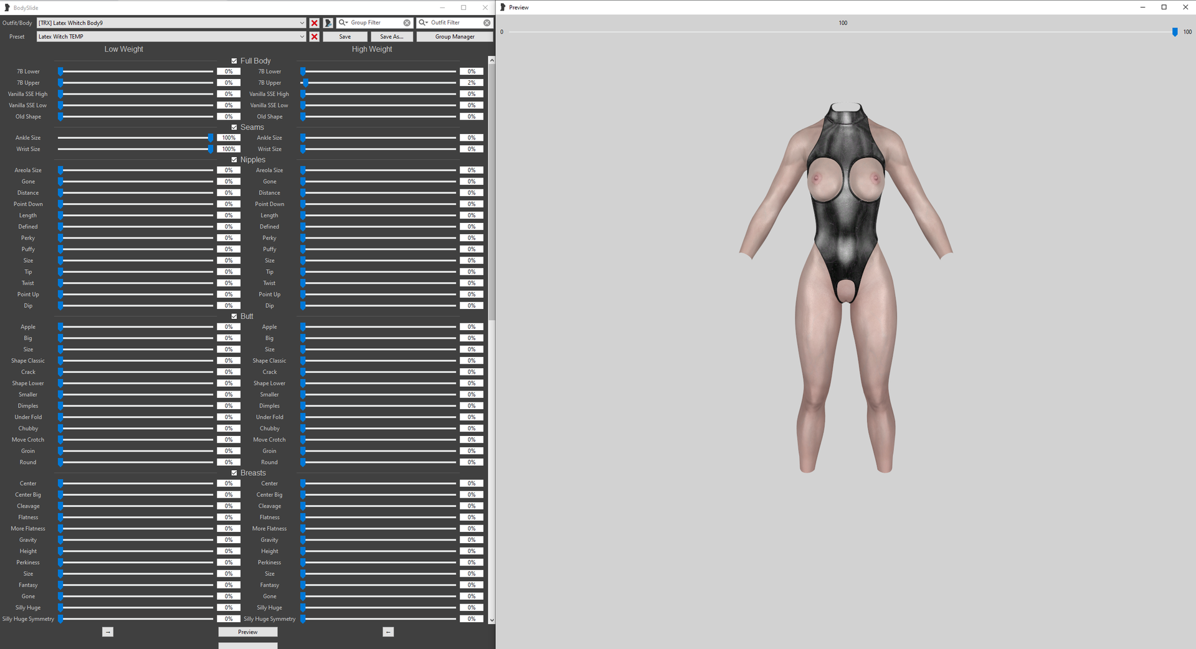Click the High Weight 7B Upper 2% value field
1196x649 pixels.
click(x=472, y=83)
